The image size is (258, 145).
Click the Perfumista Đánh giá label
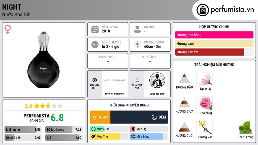[37, 118]
